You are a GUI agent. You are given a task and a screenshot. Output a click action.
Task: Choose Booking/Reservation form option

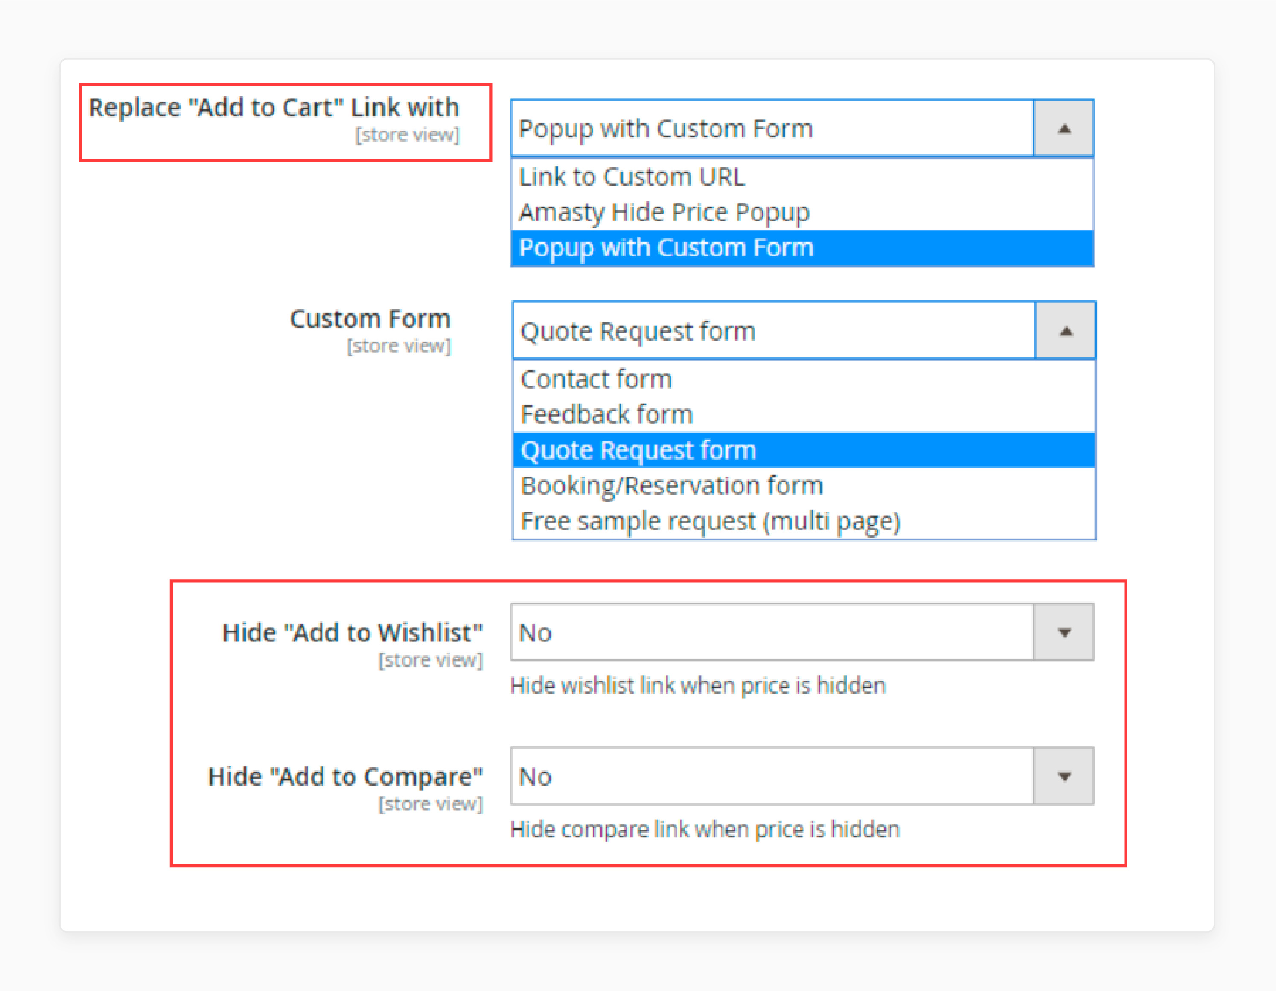[803, 486]
